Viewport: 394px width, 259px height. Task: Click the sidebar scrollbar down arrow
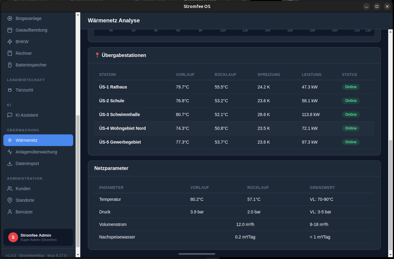click(x=78, y=255)
